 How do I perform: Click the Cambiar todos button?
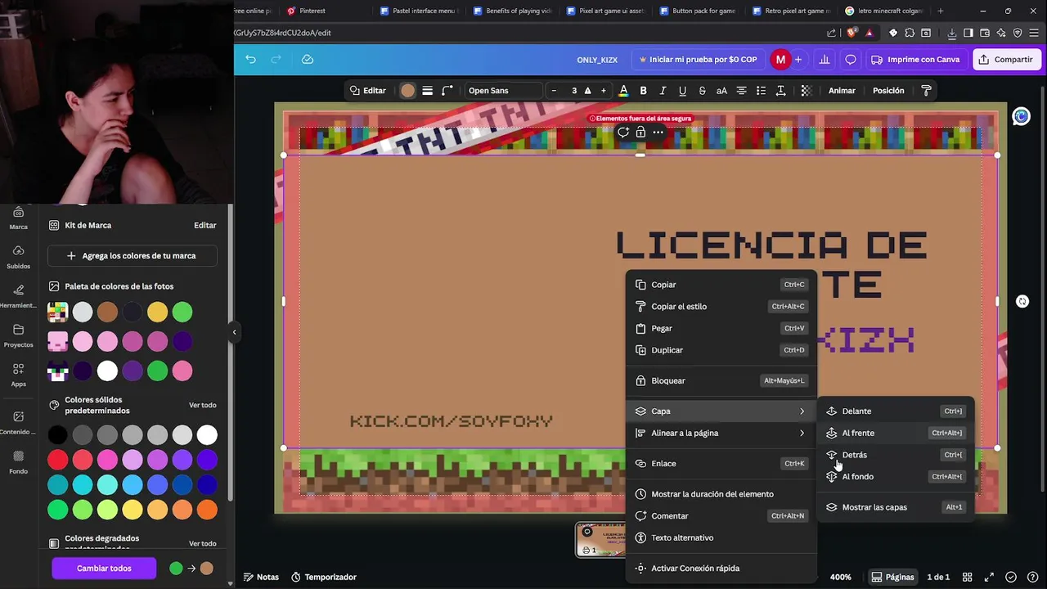tap(104, 569)
